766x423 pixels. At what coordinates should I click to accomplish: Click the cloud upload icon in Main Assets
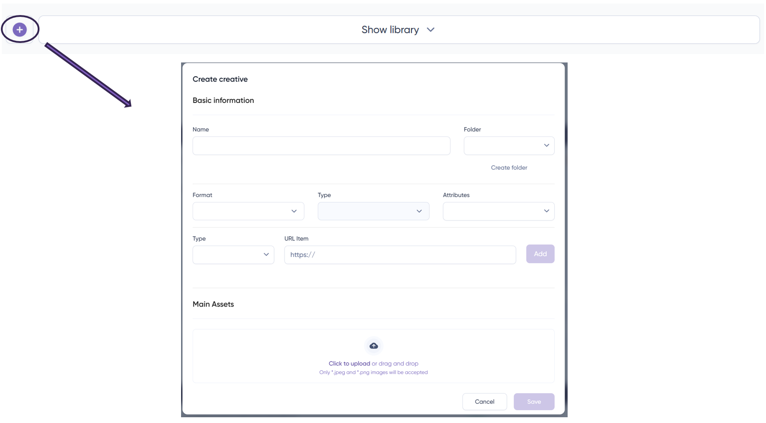[374, 345]
